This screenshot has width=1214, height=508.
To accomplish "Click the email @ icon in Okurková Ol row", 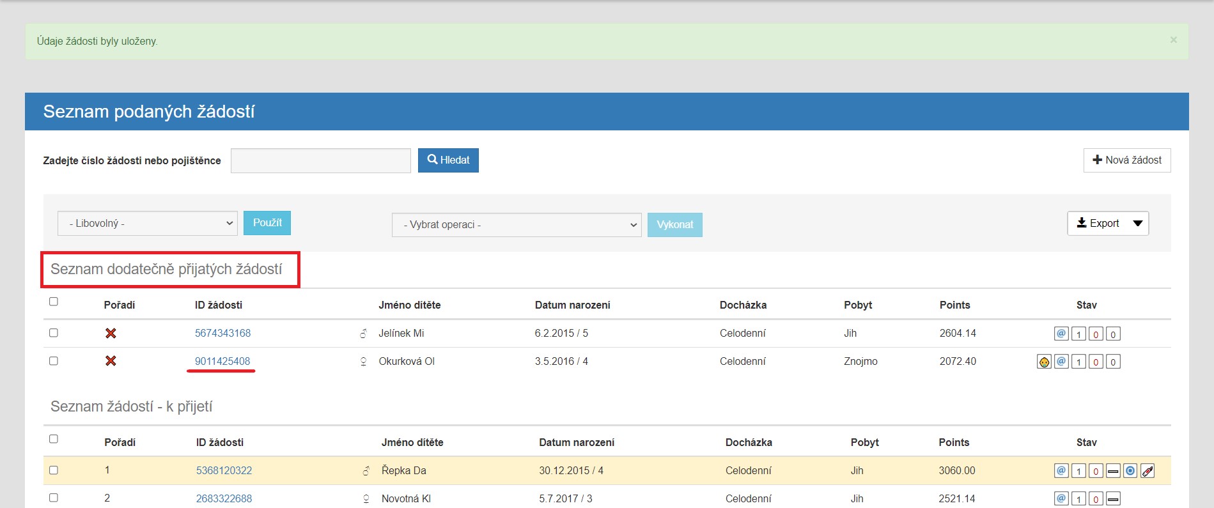I will (1061, 362).
